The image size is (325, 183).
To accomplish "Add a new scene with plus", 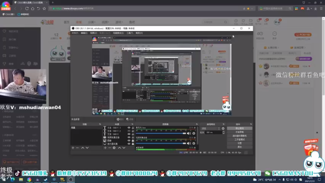I will coord(73,148).
